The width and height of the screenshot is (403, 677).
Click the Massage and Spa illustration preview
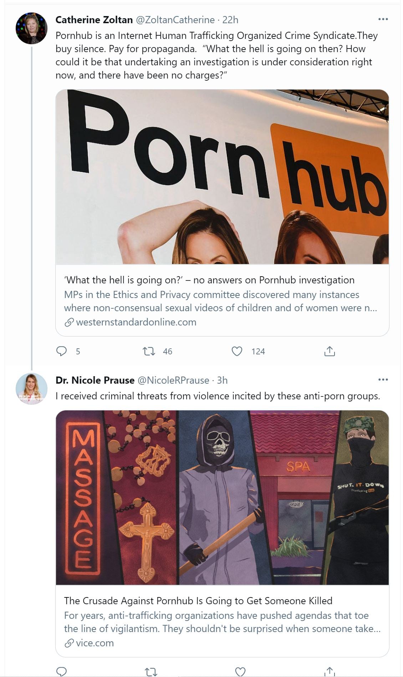pos(222,497)
